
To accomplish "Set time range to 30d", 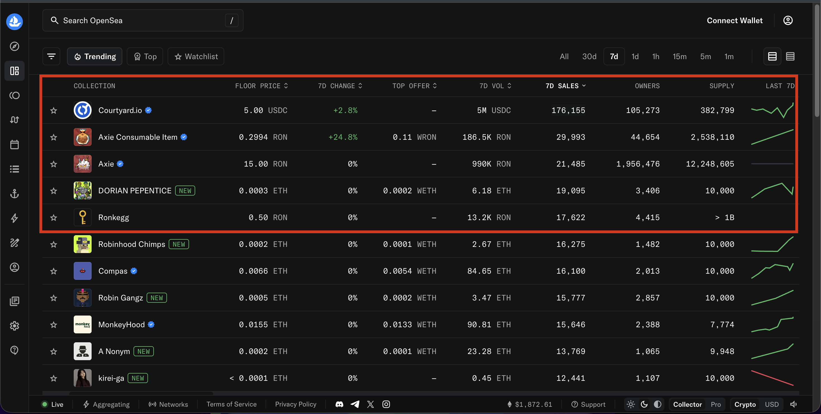I will (x=589, y=56).
